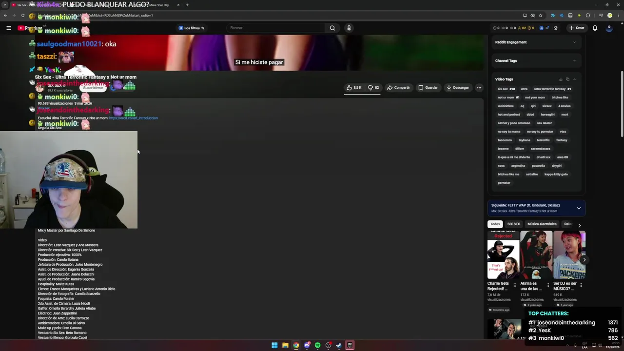Collapse the Siguiente playlist panel
This screenshot has width=624, height=351.
pyautogui.click(x=579, y=208)
